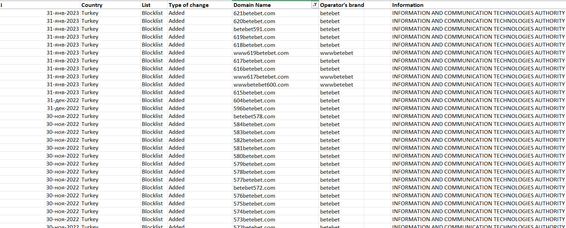
Task: Select the 584betebet.com domain cell
Action: pyautogui.click(x=254, y=125)
